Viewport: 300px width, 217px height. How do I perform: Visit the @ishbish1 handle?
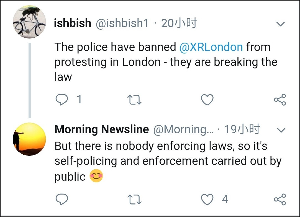(x=122, y=23)
